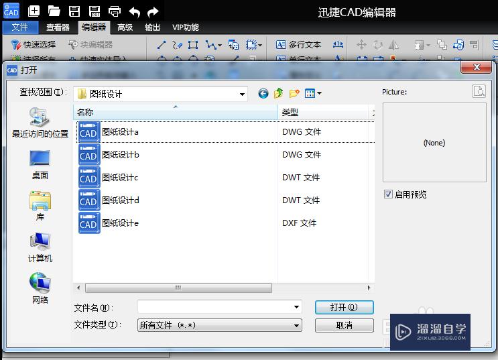Click the new file icon in title bar
498x360 pixels.
click(34, 11)
